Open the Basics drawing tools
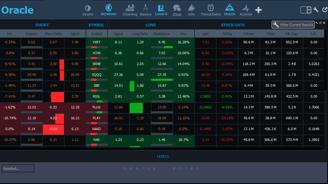Screen dimensions: 328x184 pos(146,10)
